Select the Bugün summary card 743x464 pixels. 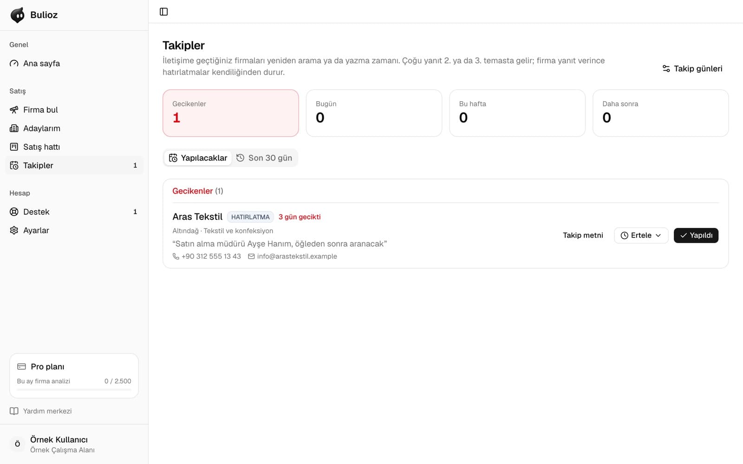[374, 113]
